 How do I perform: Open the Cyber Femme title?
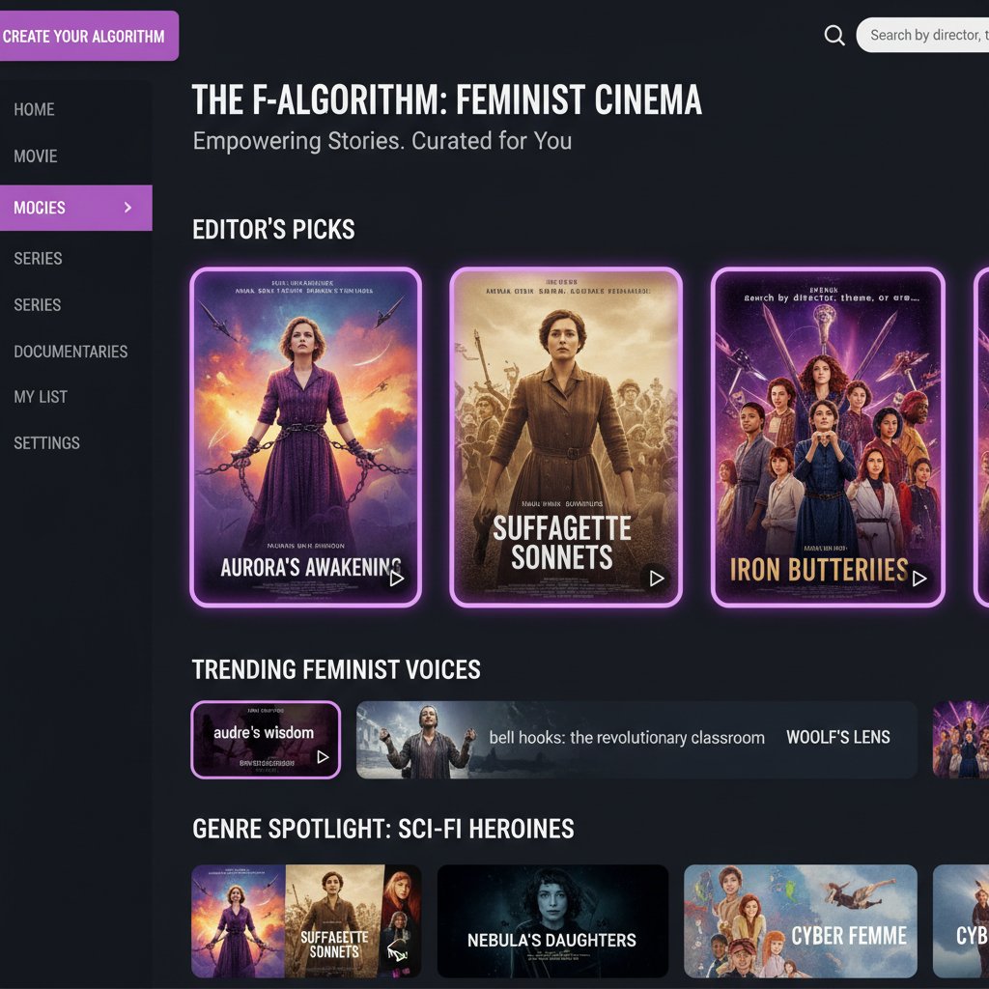(x=801, y=920)
